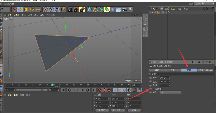This screenshot has width=216, height=113.
Task: Click the Cube primitive icon
Action: 90,9
